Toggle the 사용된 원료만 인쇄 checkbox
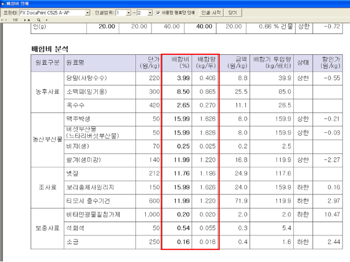The height and width of the screenshot is (262, 350). point(158,13)
